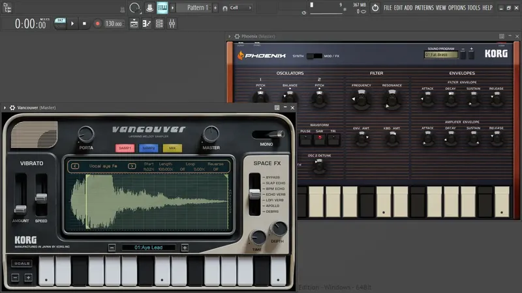Toggle the MONO switch in Vancouver
The height and width of the screenshot is (293, 522).
268,134
